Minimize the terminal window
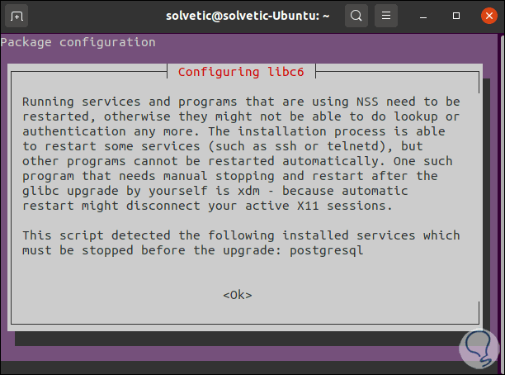 (424, 15)
